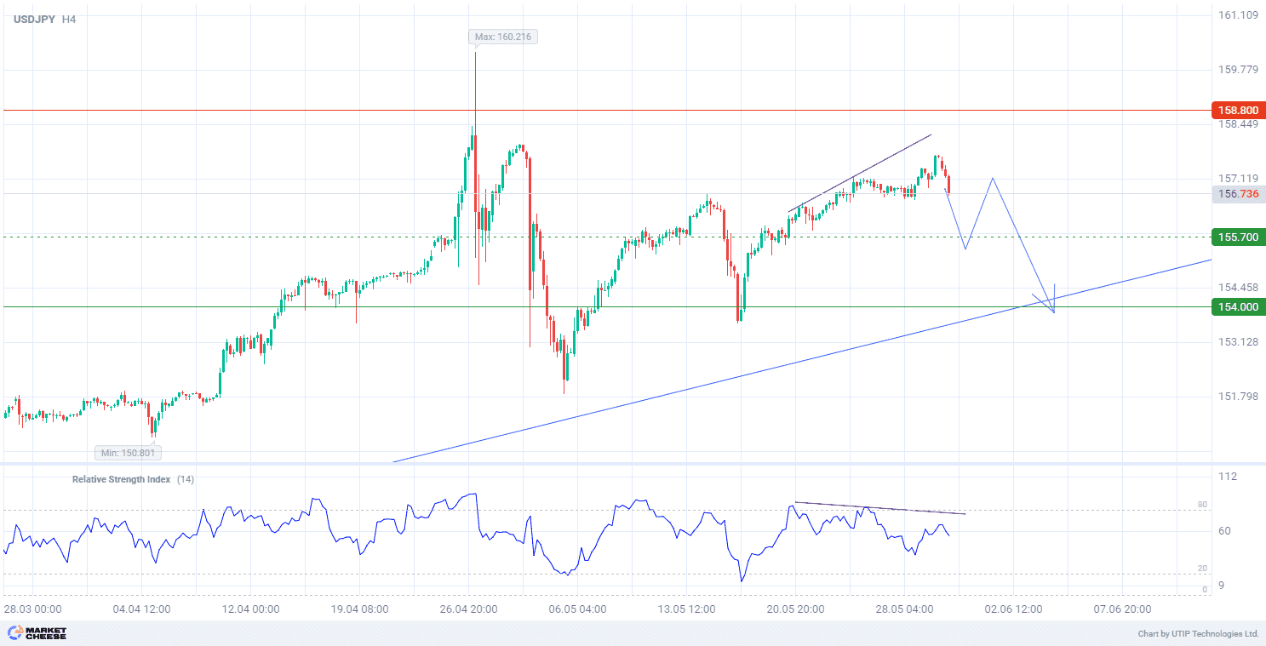This screenshot has width=1266, height=646.
Task: Click the 153.128 price axis value
Action: click(x=1239, y=342)
